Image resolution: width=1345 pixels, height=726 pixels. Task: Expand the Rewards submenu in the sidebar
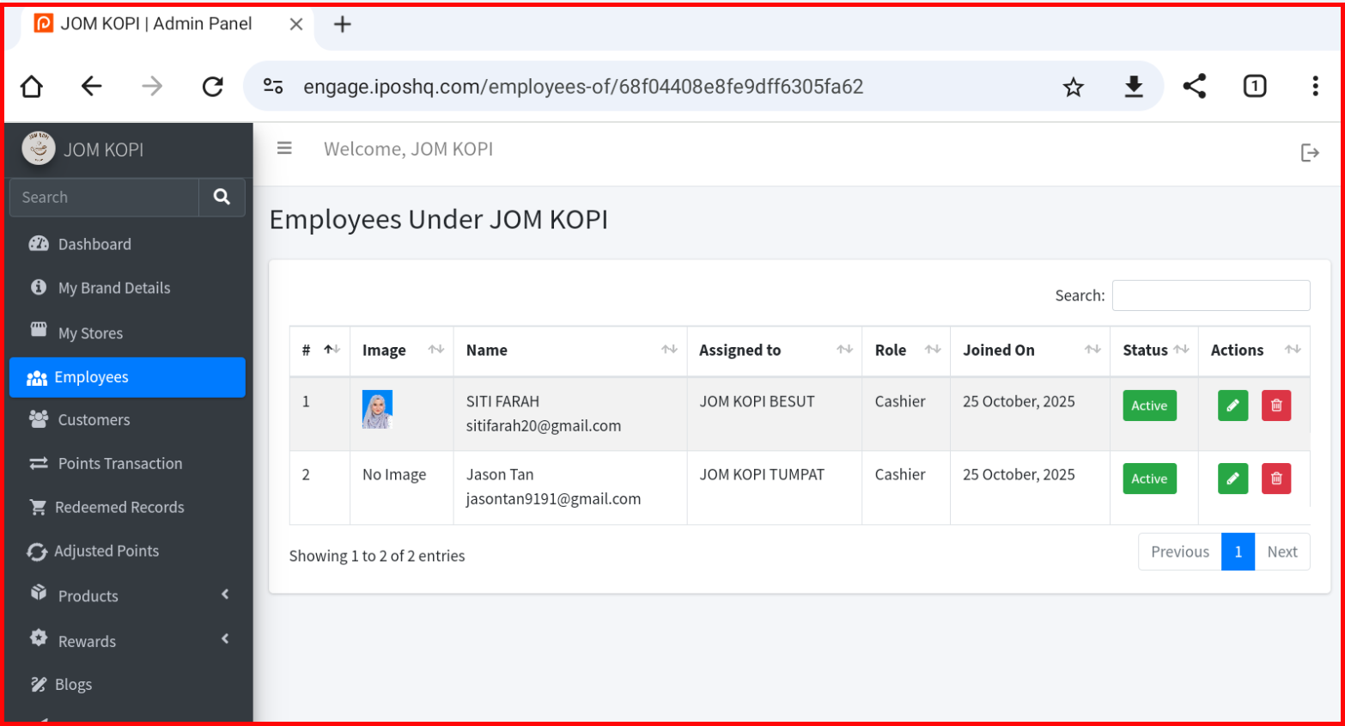coord(127,641)
